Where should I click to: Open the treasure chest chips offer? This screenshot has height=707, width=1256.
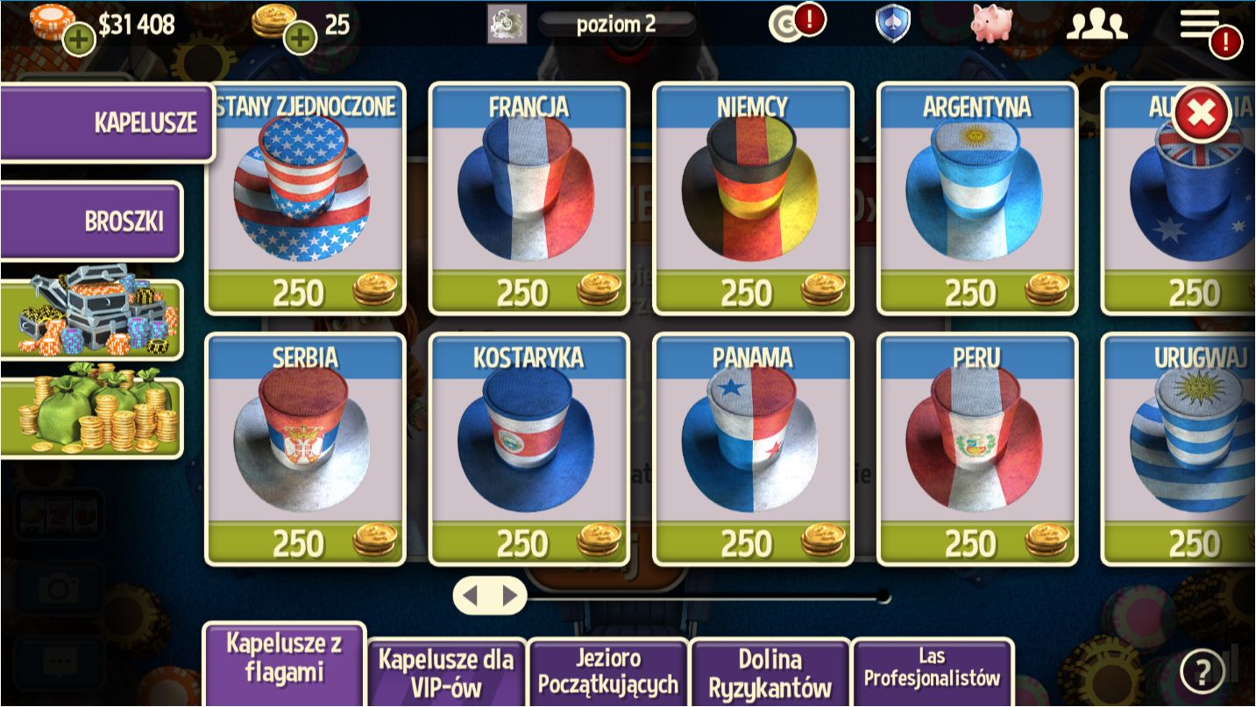pos(91,319)
